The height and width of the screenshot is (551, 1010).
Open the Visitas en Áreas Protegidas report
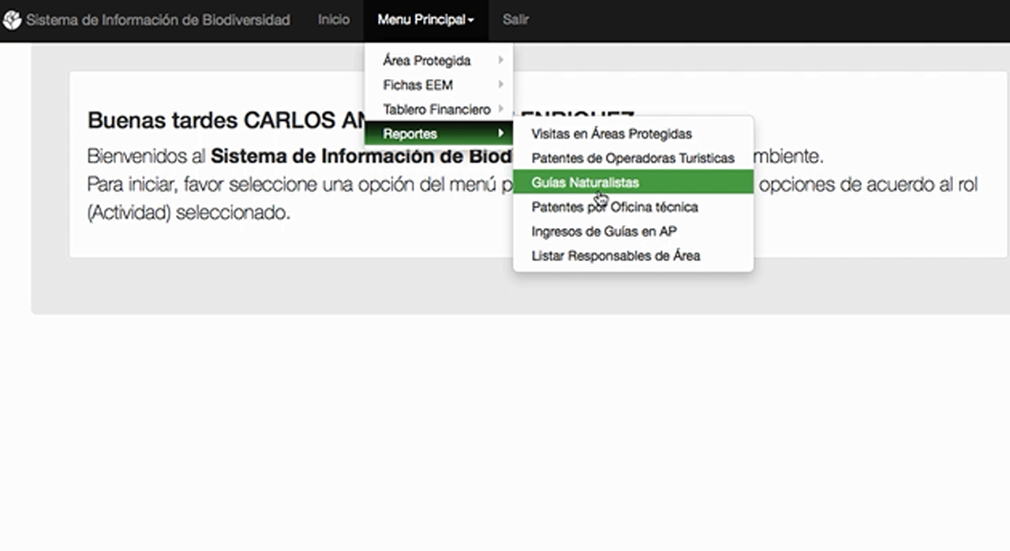(612, 134)
